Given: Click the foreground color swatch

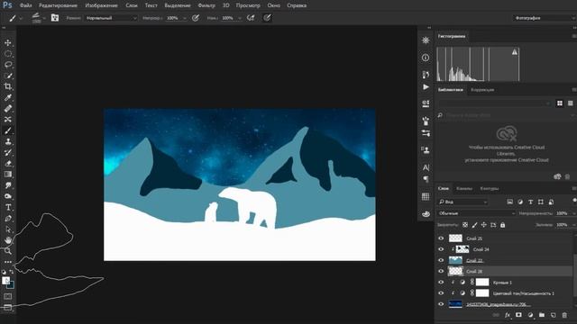Looking at the screenshot, I should coord(5,281).
